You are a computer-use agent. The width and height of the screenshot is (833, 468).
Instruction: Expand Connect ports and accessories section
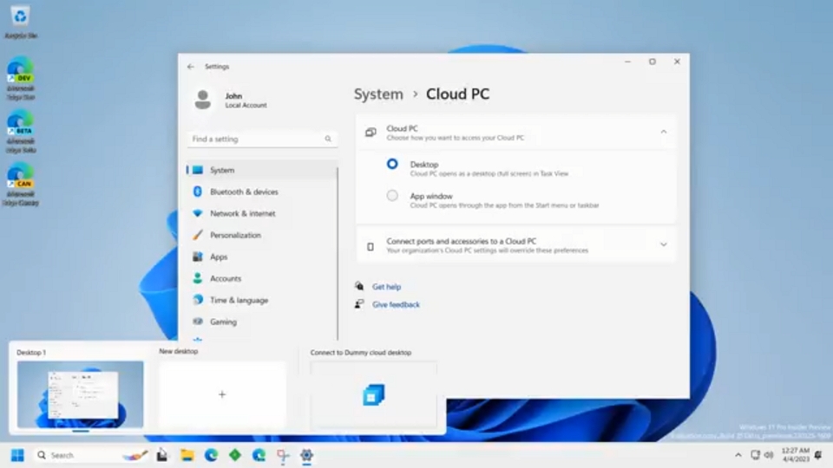(664, 244)
